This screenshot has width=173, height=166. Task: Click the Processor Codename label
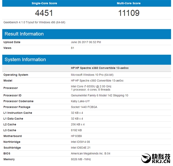tap(18, 101)
